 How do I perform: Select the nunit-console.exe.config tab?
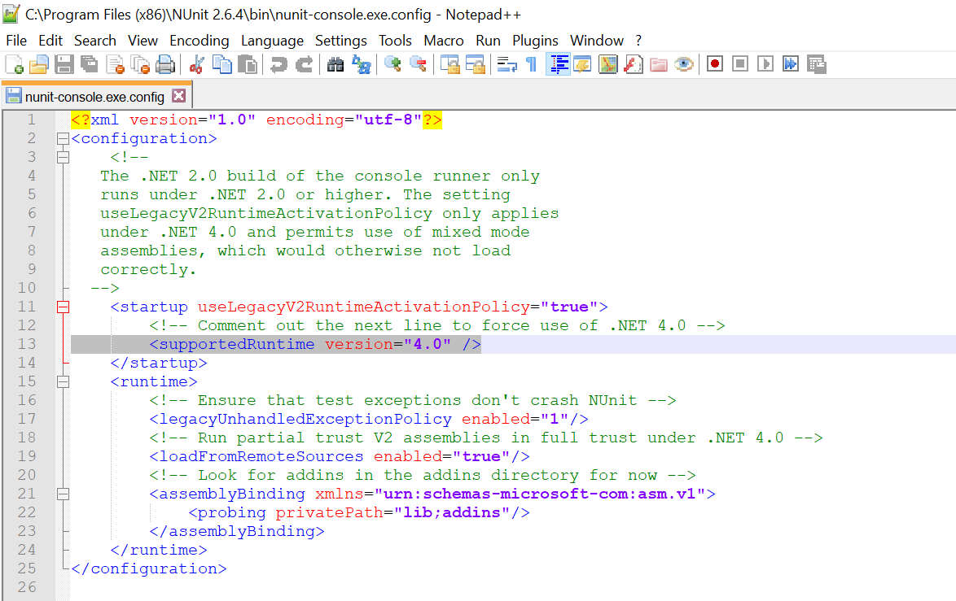tap(94, 97)
